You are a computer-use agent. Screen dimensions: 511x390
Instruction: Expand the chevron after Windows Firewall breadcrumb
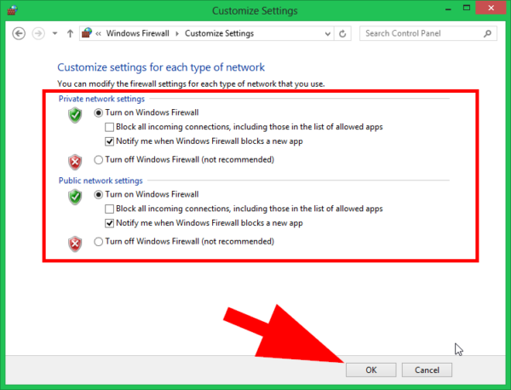tap(178, 34)
